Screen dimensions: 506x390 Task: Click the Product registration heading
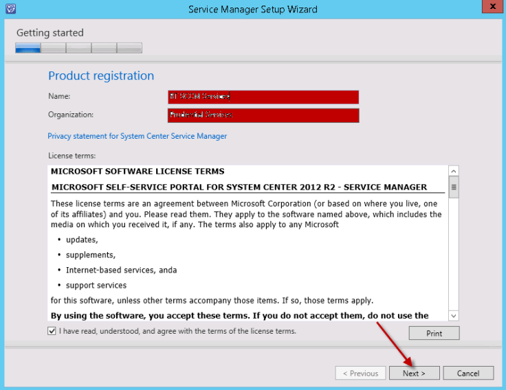click(101, 76)
